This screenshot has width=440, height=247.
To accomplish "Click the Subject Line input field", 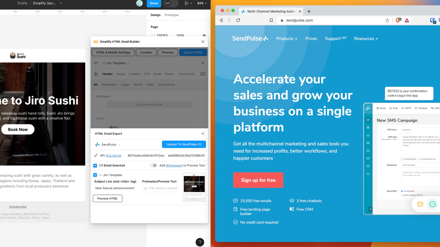I will [115, 188].
